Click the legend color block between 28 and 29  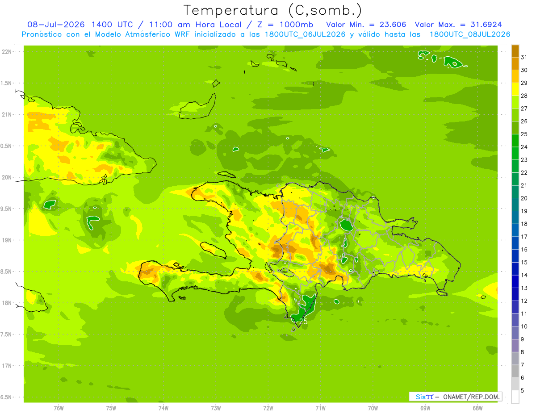515,89
